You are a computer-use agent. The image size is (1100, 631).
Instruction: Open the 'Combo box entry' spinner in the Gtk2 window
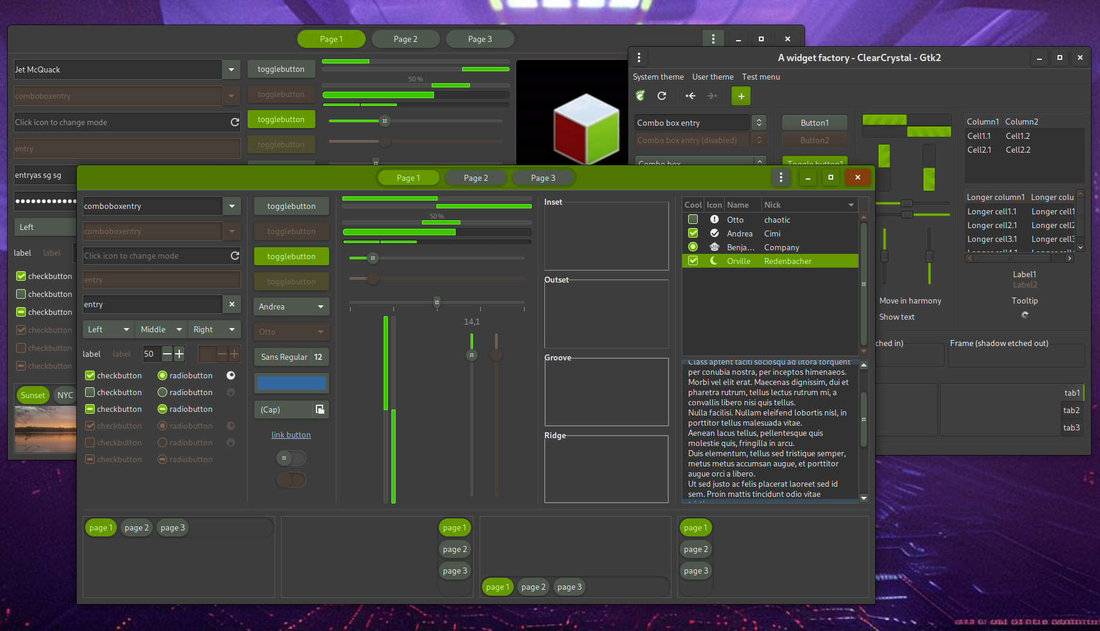coord(759,123)
